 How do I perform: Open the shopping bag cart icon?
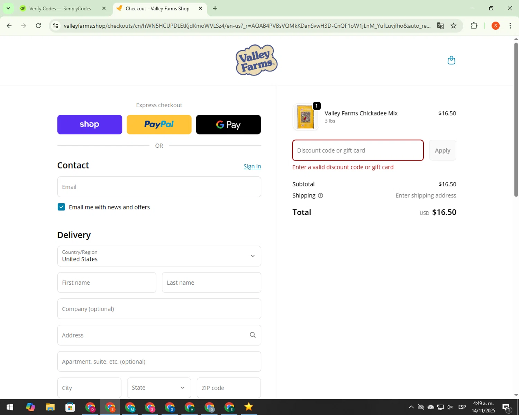point(451,60)
